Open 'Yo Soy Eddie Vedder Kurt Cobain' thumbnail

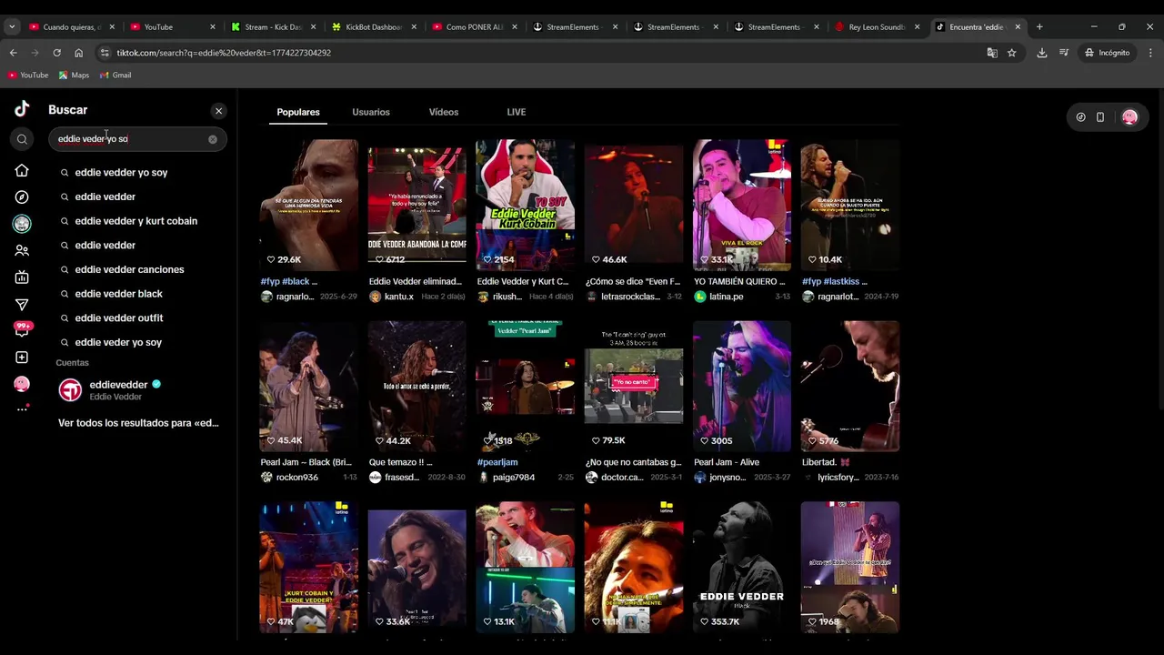coord(525,205)
